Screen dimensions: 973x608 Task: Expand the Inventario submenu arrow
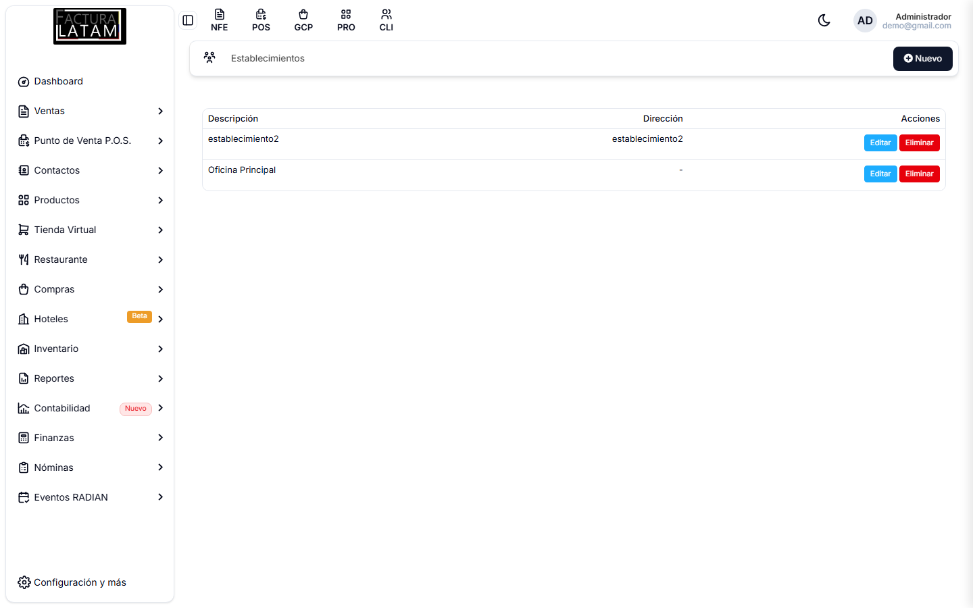point(160,349)
